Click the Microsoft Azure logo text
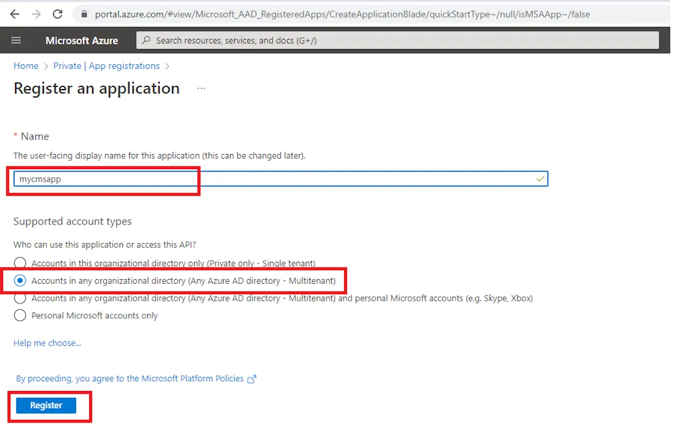 click(x=82, y=41)
